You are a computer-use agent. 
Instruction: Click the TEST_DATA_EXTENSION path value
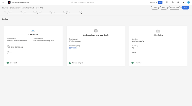(15, 47)
